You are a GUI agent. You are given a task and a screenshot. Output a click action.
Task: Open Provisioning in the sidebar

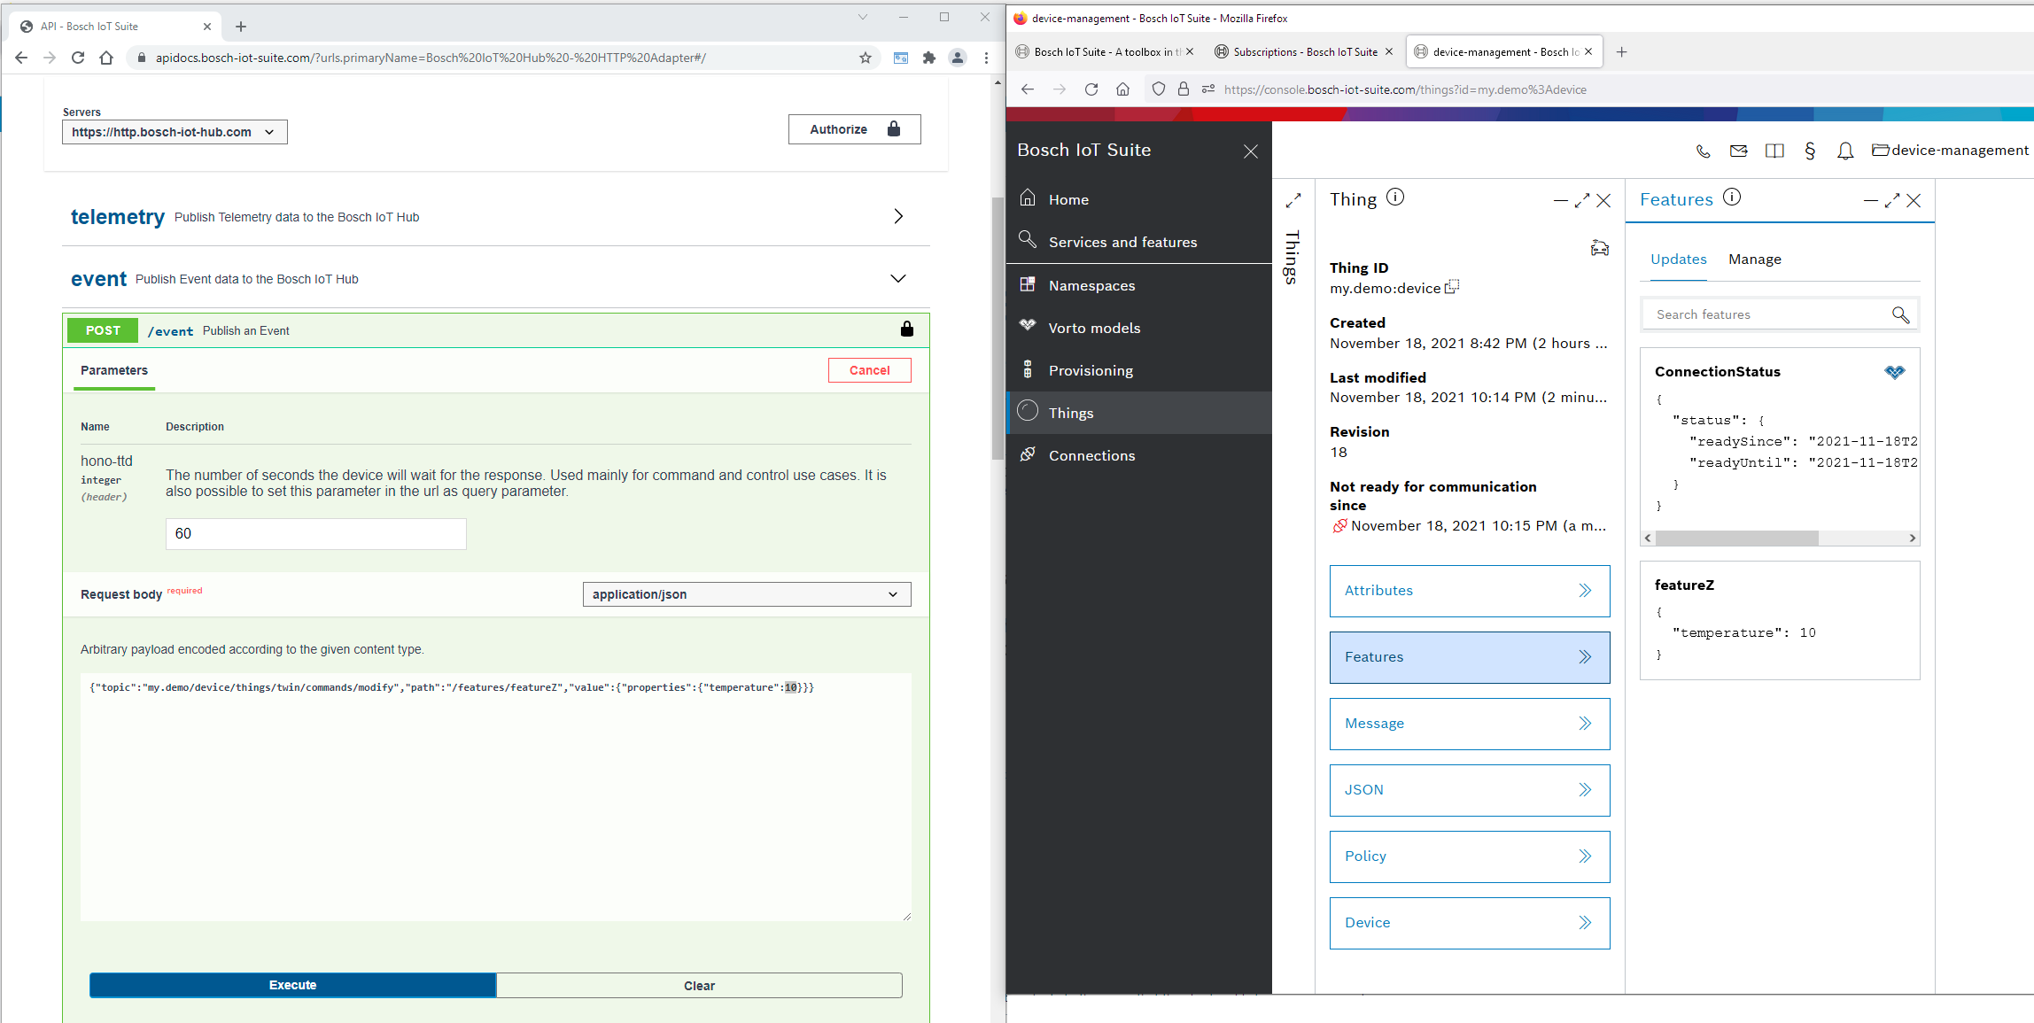[x=1139, y=371]
